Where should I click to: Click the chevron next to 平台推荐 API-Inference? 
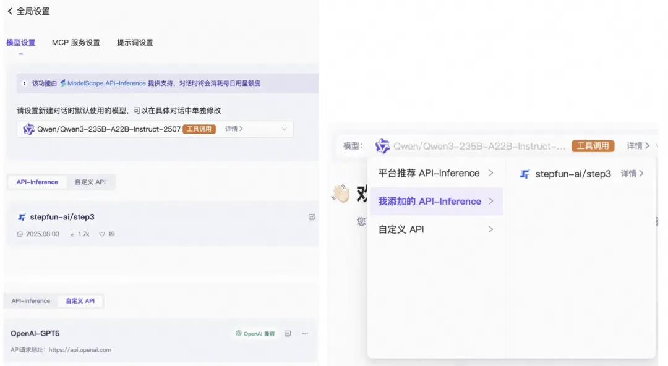click(490, 173)
